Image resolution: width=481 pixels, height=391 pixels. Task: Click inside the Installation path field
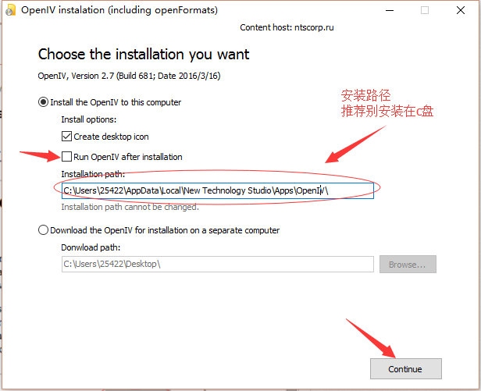218,190
